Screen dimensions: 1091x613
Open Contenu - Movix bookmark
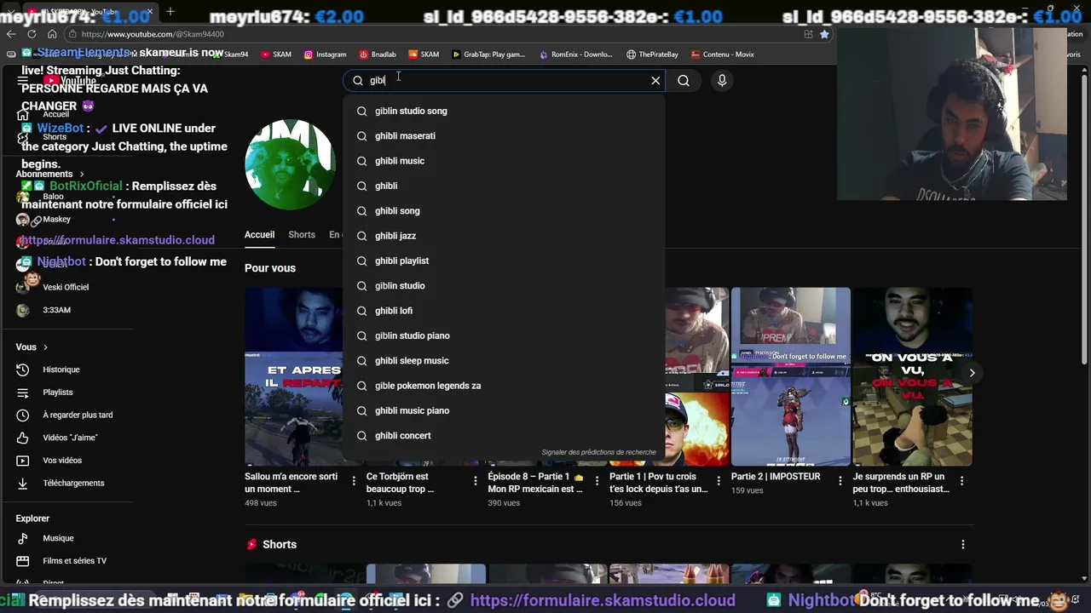721,54
